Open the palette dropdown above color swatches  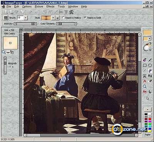click(x=147, y=110)
